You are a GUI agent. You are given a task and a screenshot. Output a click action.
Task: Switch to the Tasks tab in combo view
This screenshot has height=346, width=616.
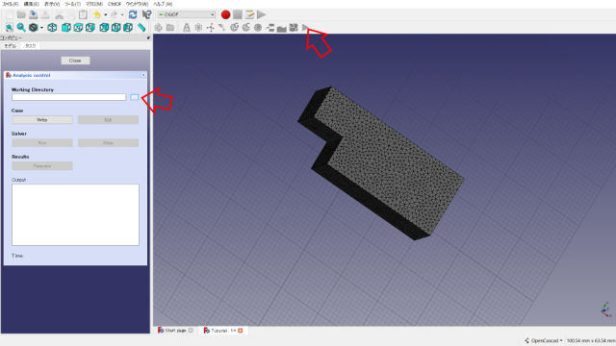coord(30,46)
